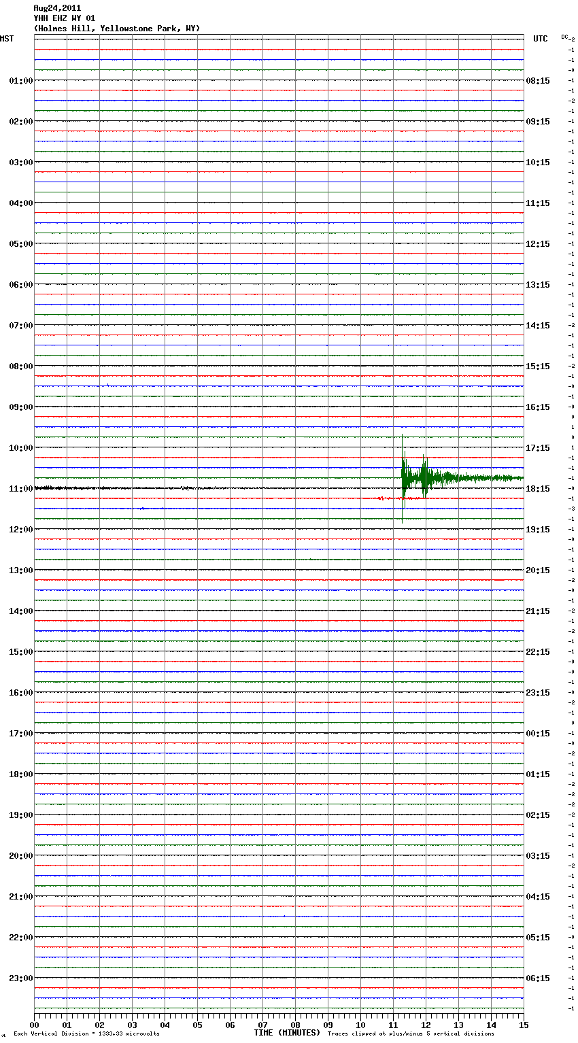Select the 09:00 MST time label

click(x=21, y=407)
